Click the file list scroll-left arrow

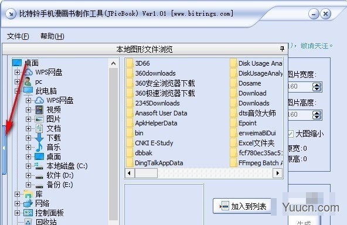pyautogui.click(x=130, y=173)
